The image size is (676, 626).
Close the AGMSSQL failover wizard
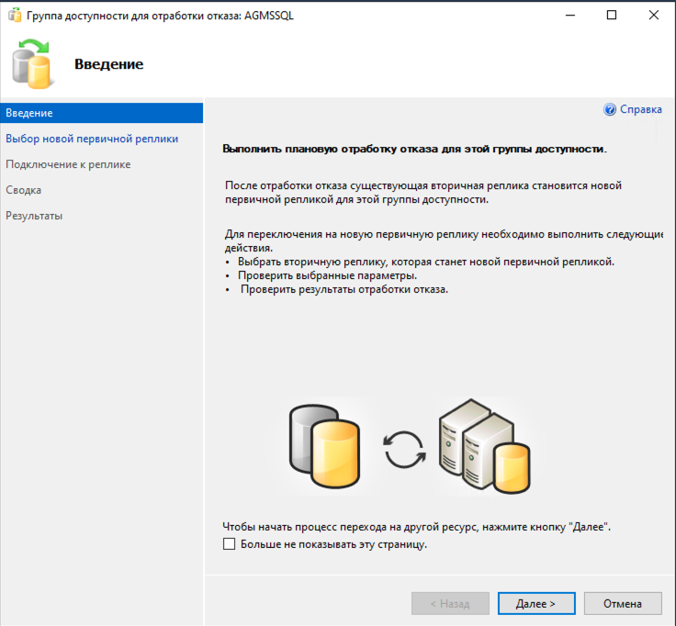[654, 15]
